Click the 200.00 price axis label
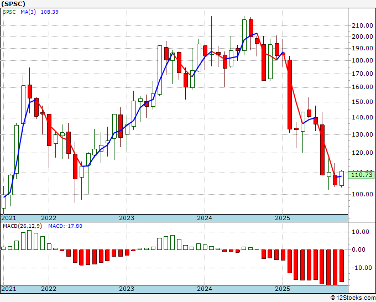This screenshot has width=376, height=302. tap(362, 37)
